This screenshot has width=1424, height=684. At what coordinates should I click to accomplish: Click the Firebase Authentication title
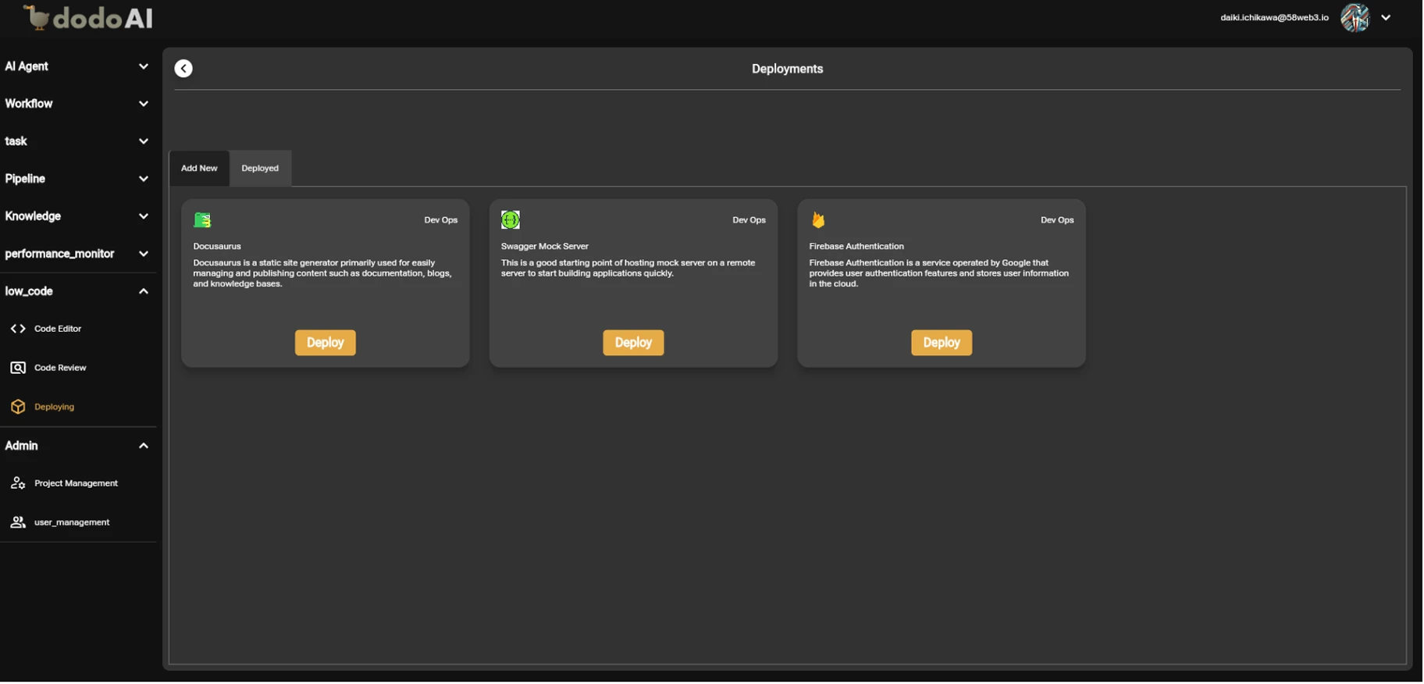[x=856, y=246]
